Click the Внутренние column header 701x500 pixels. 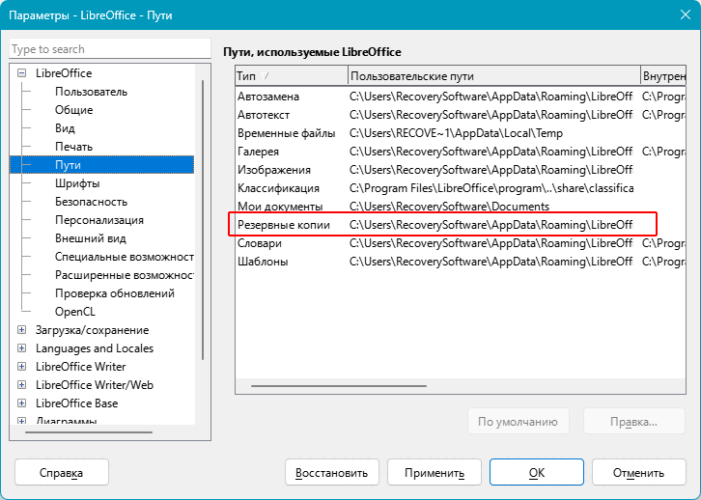click(x=663, y=76)
